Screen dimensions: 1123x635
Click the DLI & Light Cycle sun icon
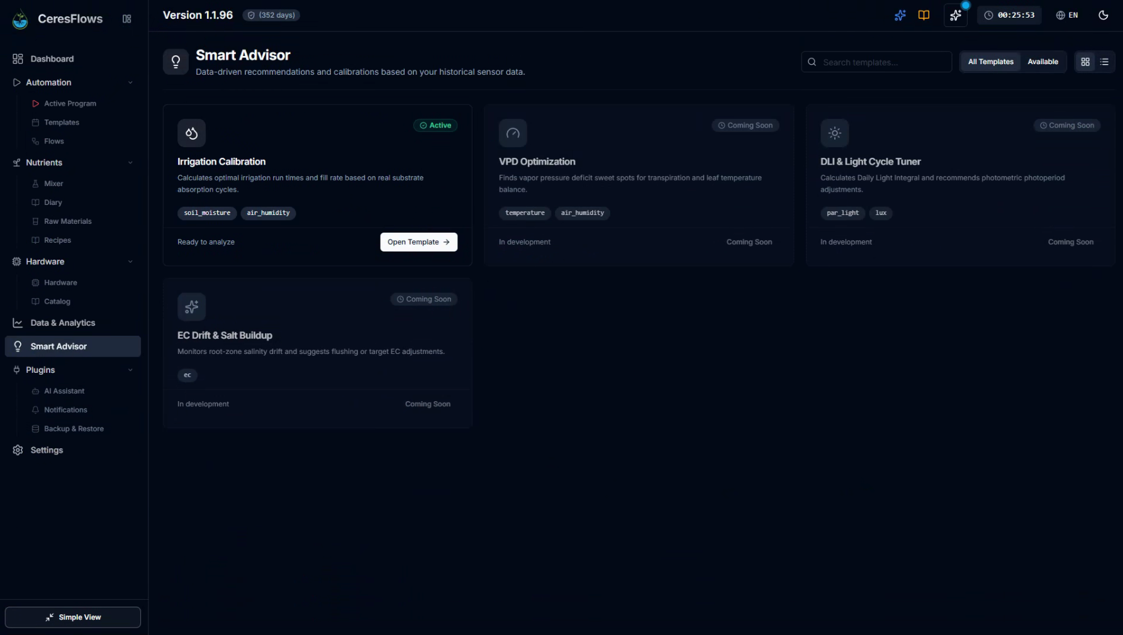pyautogui.click(x=834, y=133)
